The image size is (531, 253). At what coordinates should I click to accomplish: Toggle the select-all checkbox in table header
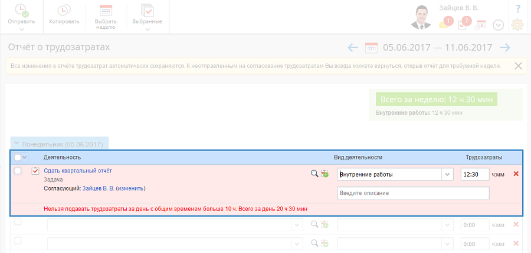pyautogui.click(x=18, y=157)
